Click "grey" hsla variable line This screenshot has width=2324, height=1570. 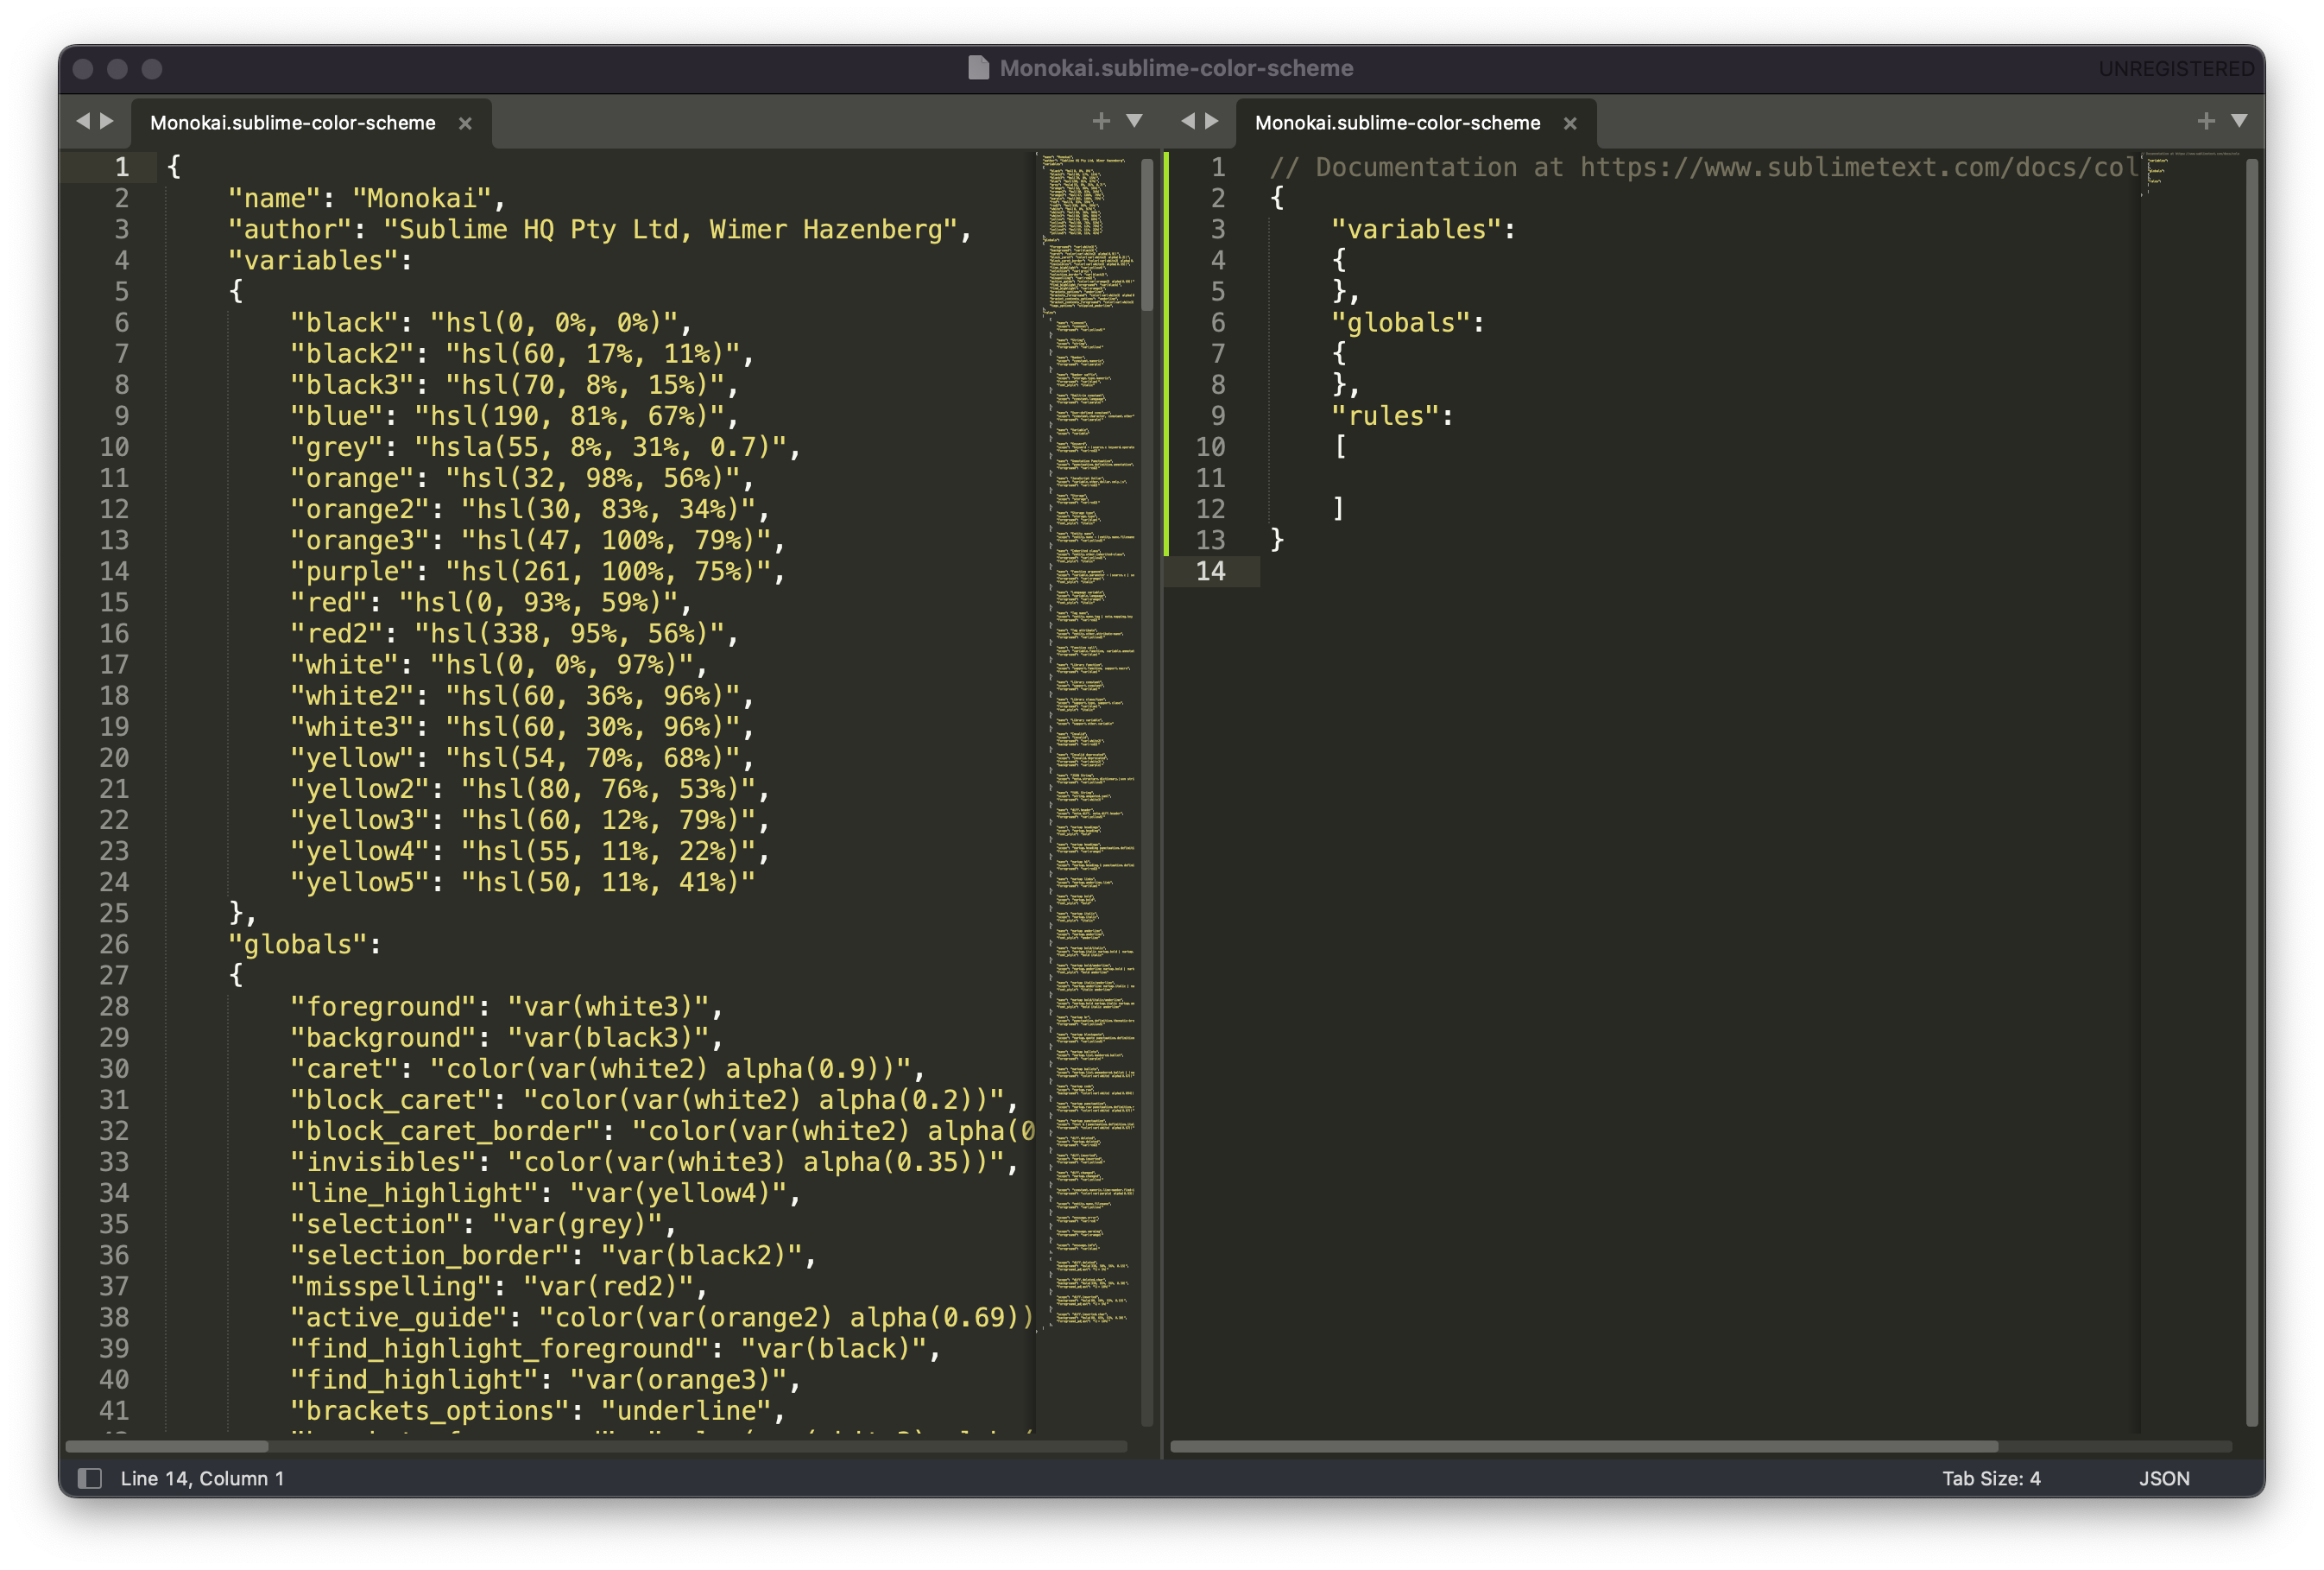(x=545, y=446)
